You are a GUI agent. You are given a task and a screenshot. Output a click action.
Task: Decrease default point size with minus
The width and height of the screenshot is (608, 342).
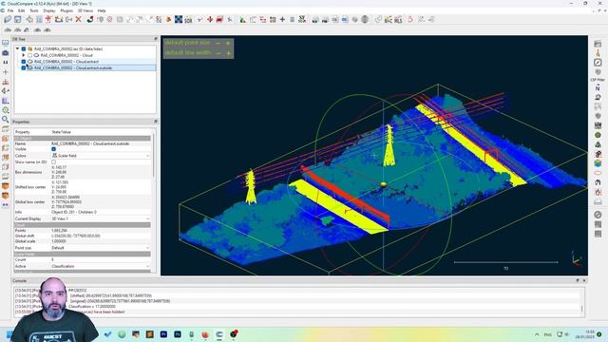point(218,43)
